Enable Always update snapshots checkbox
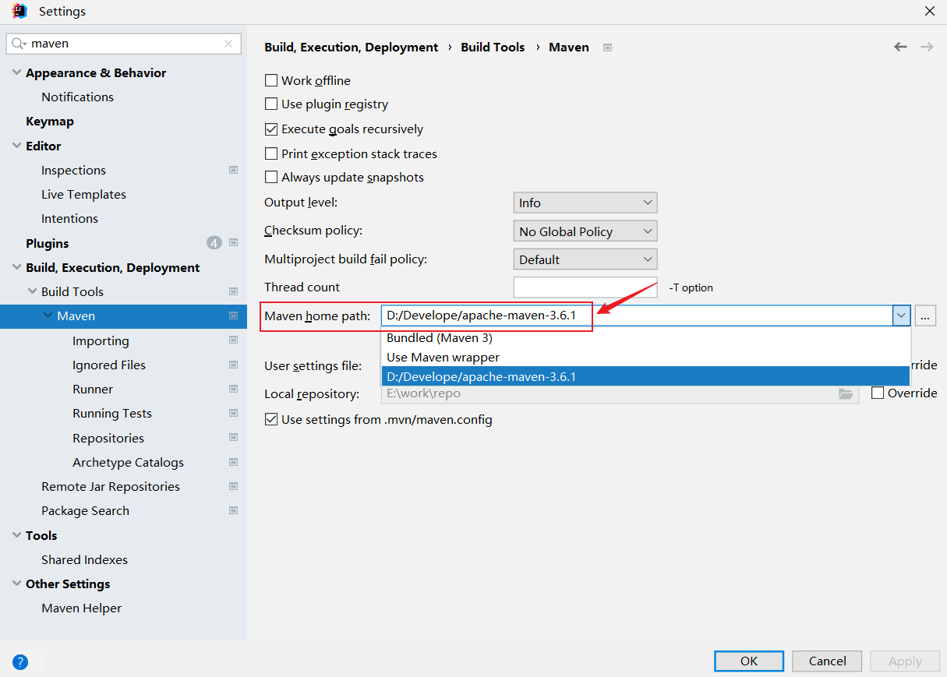The image size is (947, 677). point(271,178)
